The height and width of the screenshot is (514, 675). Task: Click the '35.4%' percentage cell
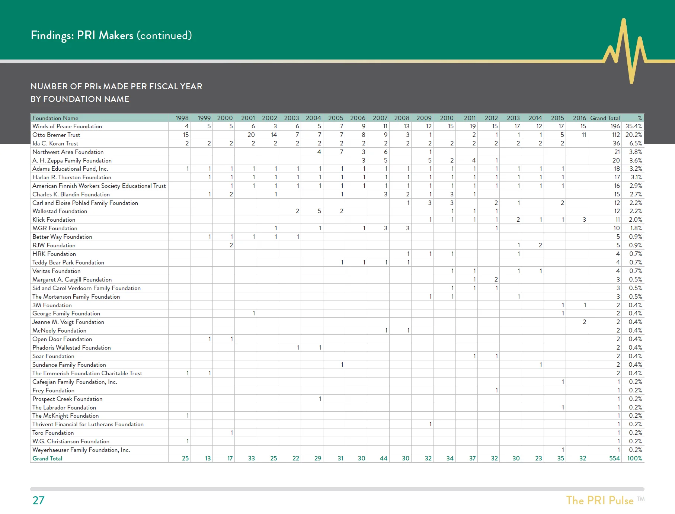click(634, 126)
